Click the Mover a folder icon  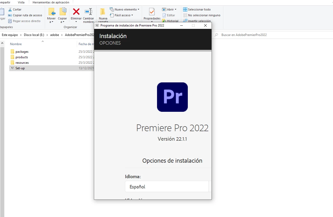(52, 12)
